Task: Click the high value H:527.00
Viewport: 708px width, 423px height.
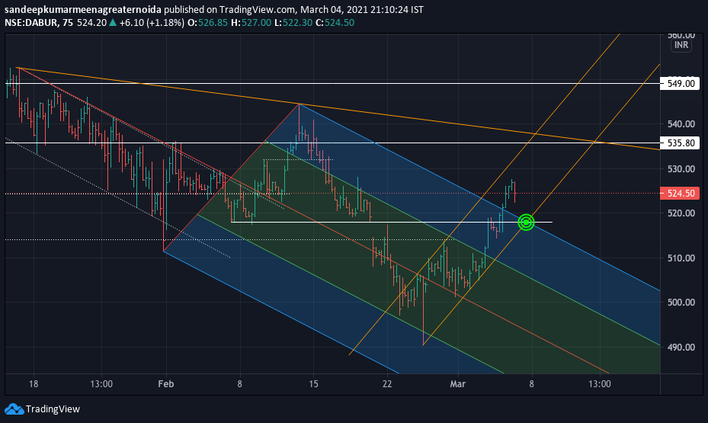Action: coord(251,23)
